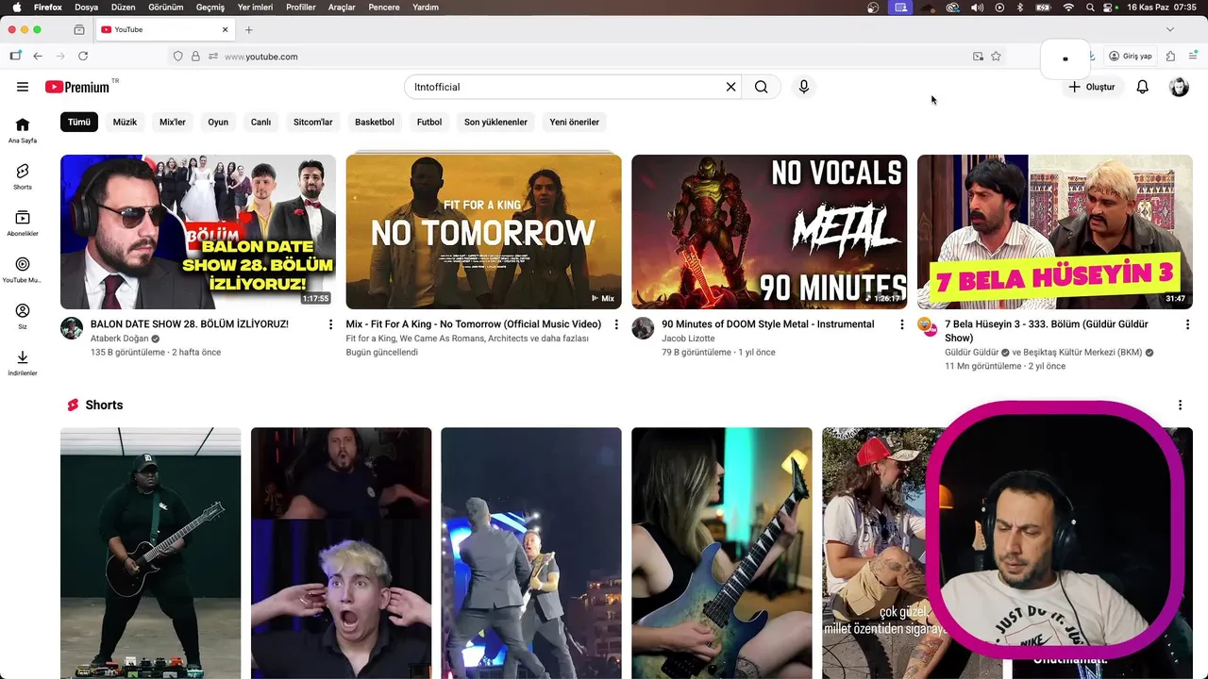Screen dimensions: 1208x679
Task: Open Shorts in the sidebar
Action: pos(23,176)
